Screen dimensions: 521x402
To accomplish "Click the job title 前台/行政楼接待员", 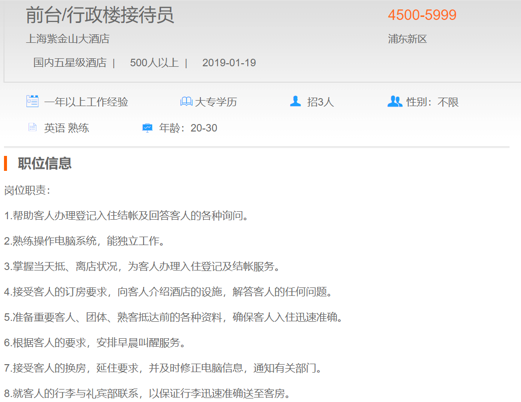I will [x=100, y=15].
